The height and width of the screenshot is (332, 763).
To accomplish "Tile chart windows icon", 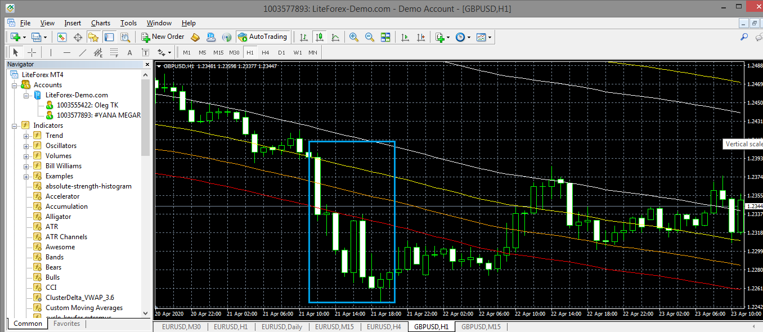I will pos(385,37).
